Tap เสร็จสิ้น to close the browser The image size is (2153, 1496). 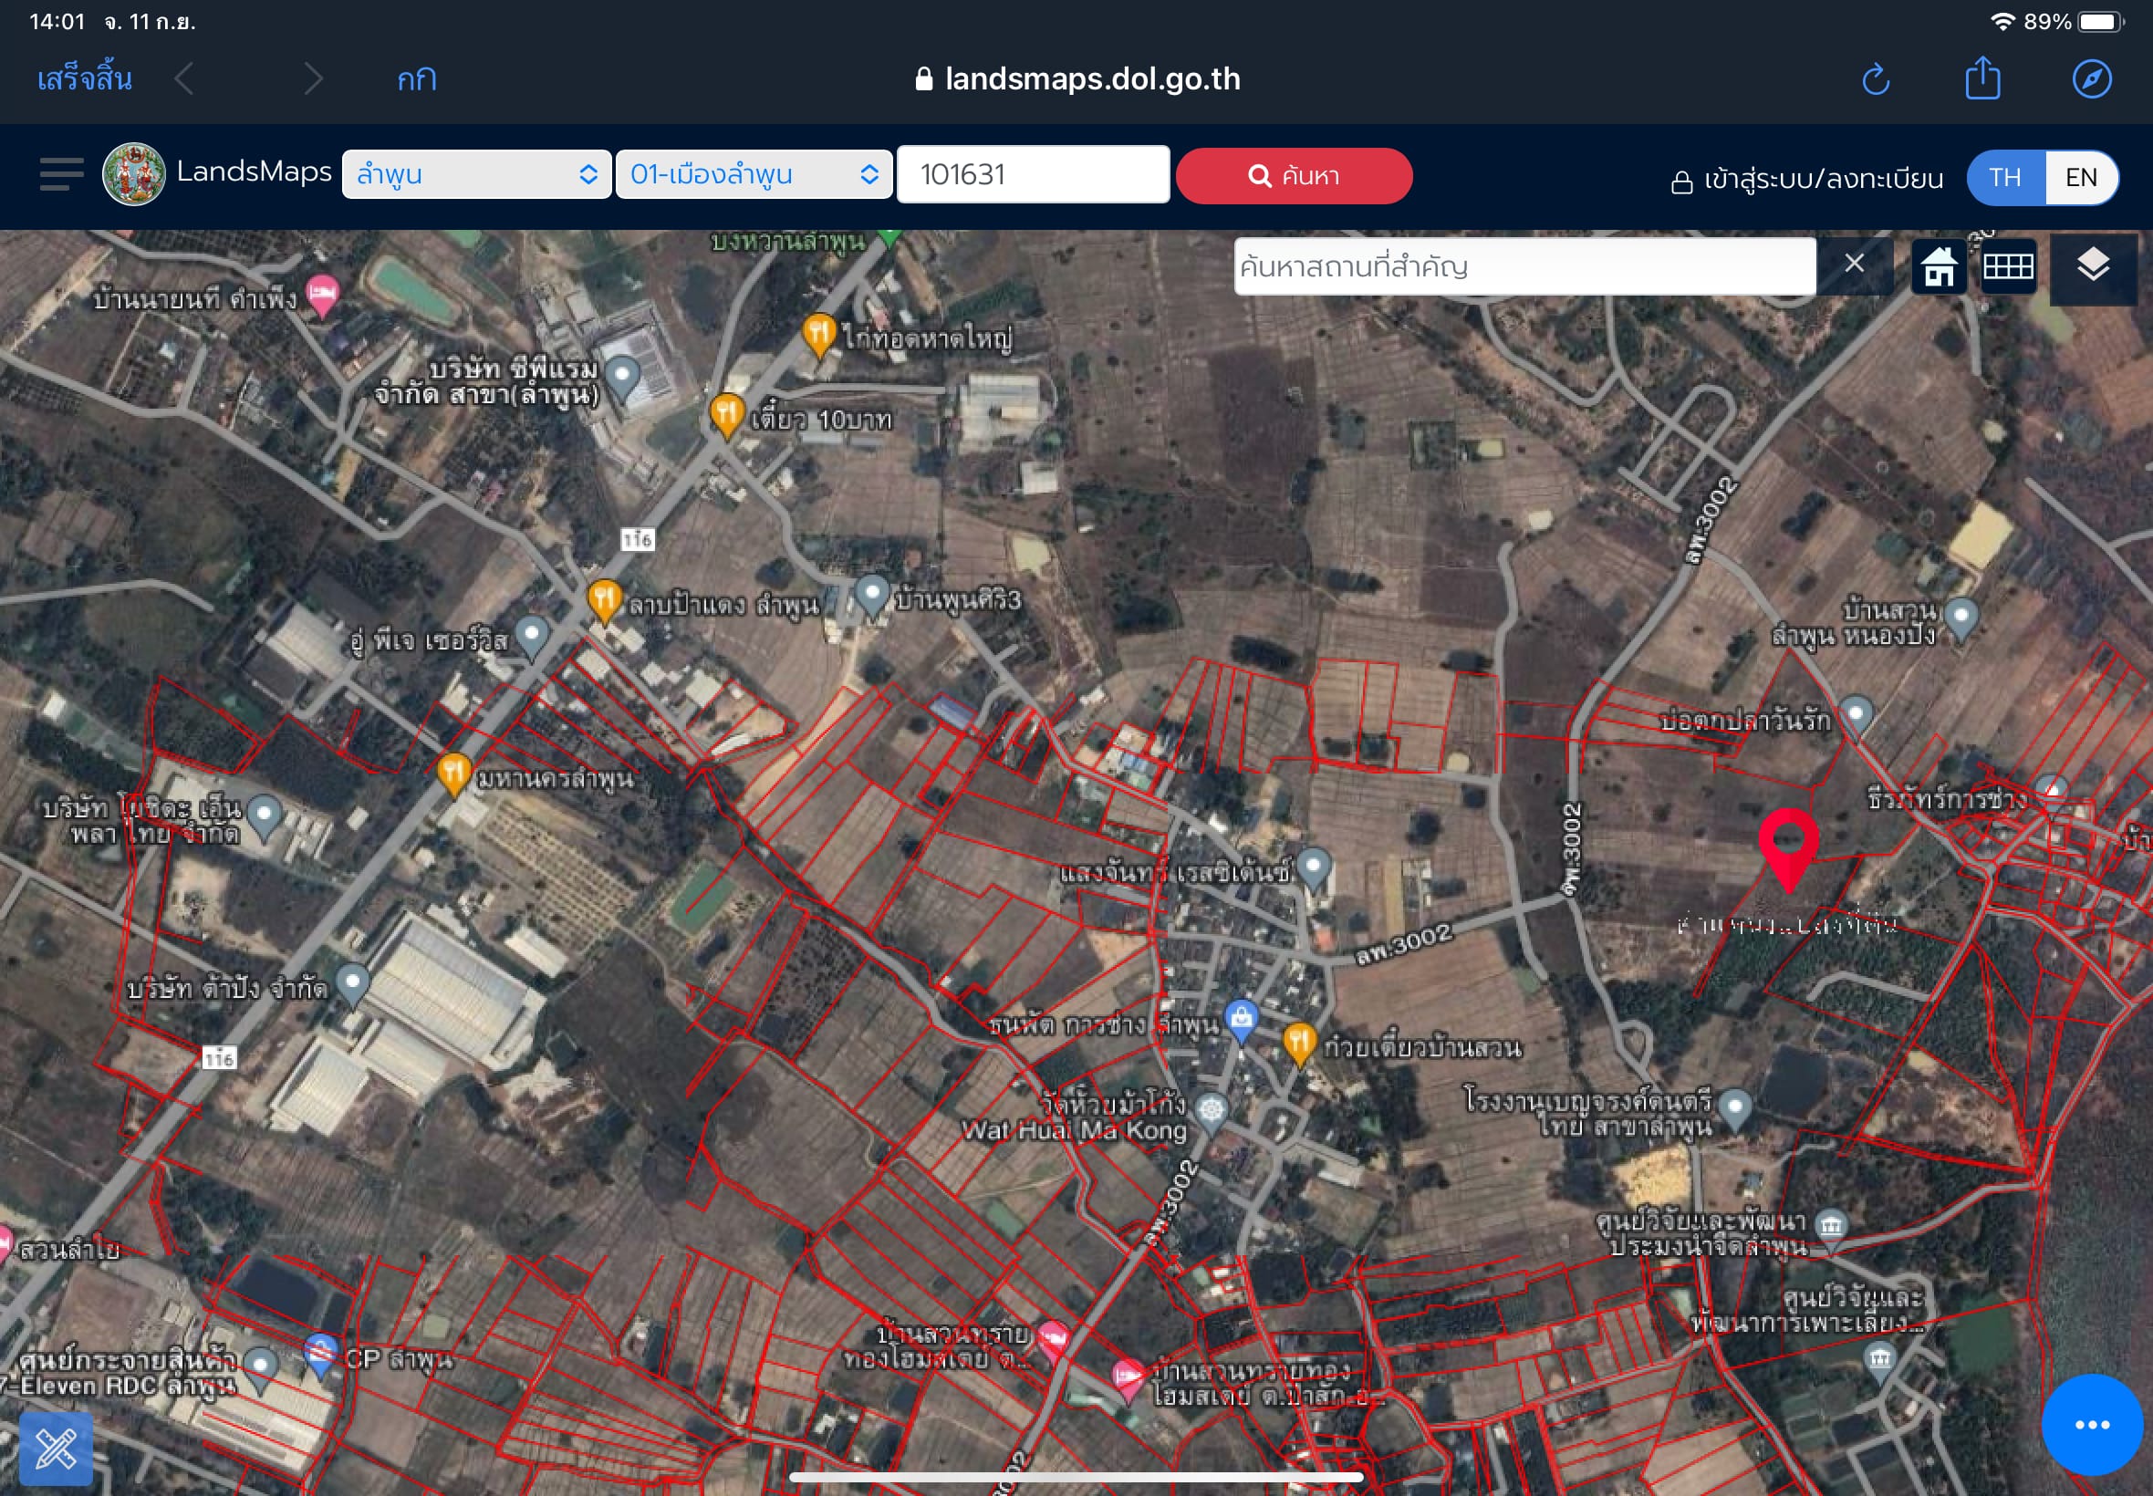pos(84,78)
